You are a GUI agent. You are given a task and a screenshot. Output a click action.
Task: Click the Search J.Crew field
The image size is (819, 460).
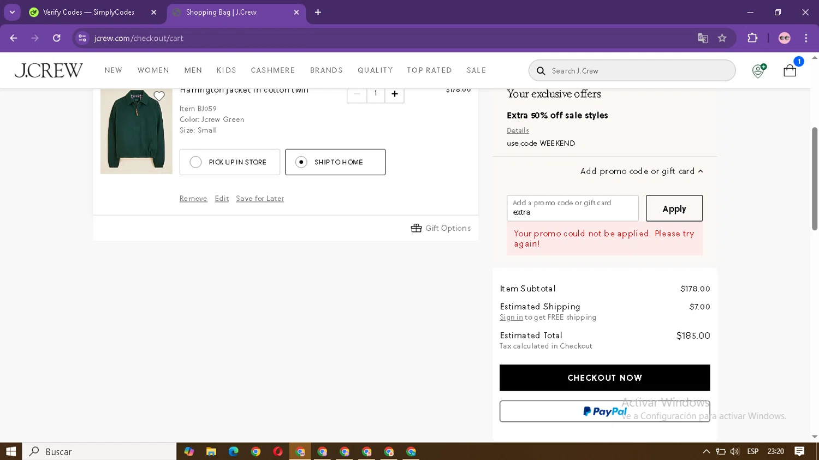coord(632,71)
